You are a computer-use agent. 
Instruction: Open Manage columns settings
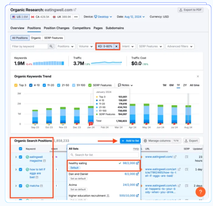coord(162,141)
